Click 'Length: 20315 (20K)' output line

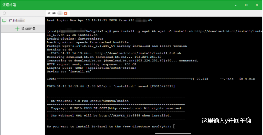tap(92, 68)
